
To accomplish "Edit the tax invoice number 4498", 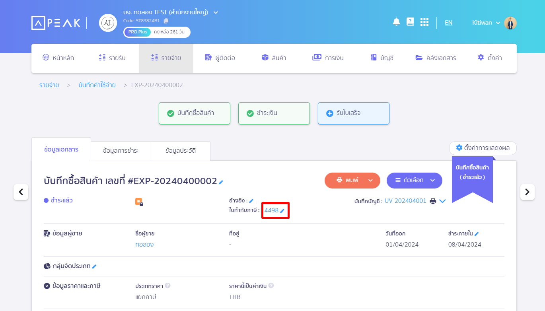I will pyautogui.click(x=282, y=211).
